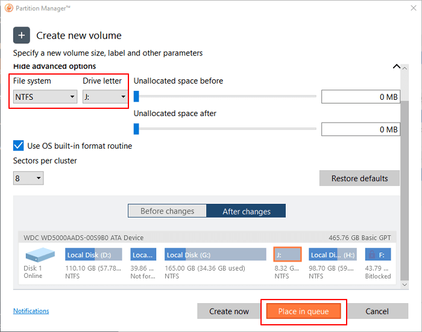This screenshot has height=332, width=422.
Task: Select the Local Disk (D:) partition
Action: (x=93, y=254)
